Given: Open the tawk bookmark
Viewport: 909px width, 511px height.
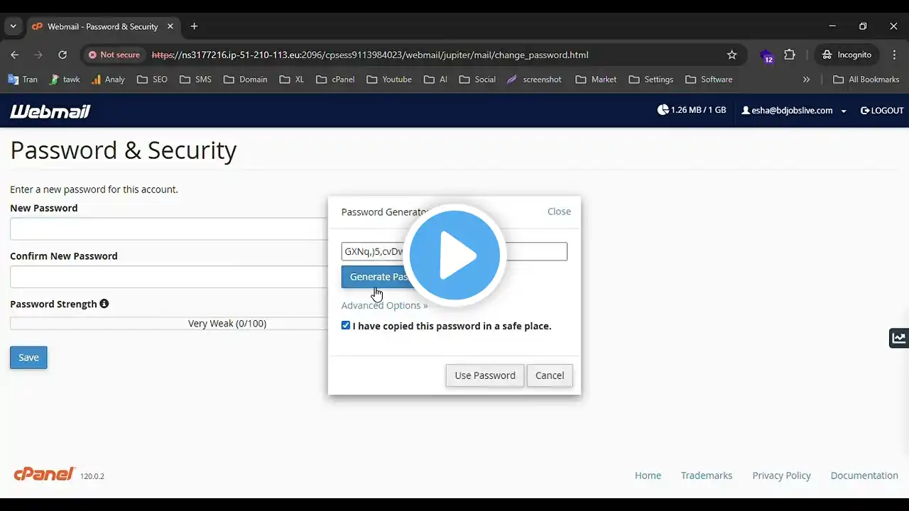Looking at the screenshot, I should point(65,79).
